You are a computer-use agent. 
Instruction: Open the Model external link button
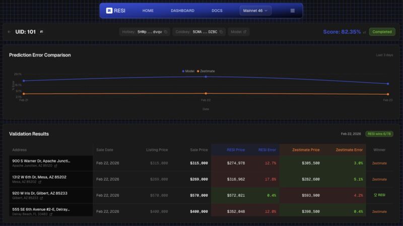[x=239, y=32]
